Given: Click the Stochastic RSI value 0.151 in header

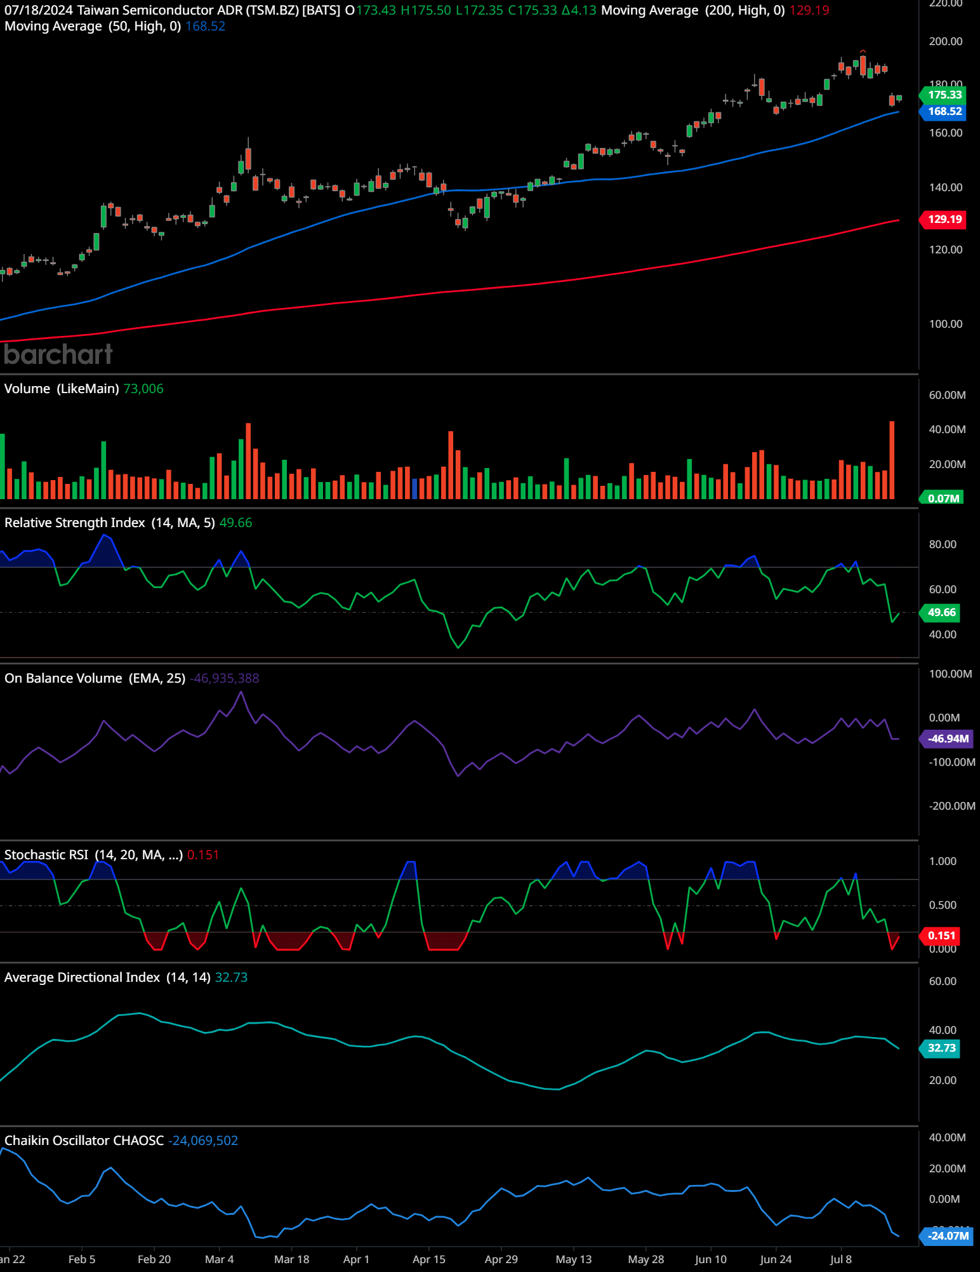Looking at the screenshot, I should tap(203, 855).
